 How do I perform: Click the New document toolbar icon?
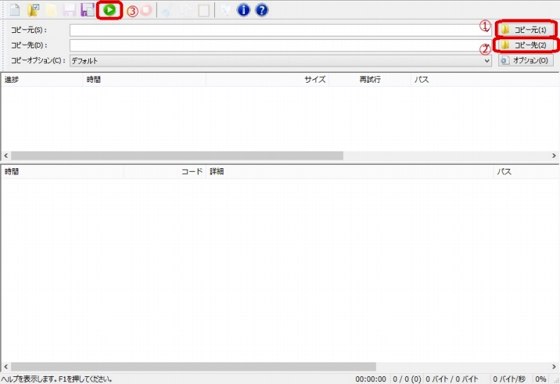tap(15, 10)
